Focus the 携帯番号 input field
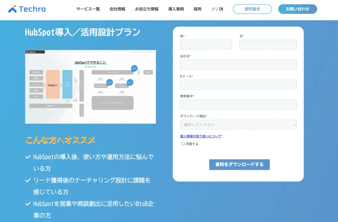 click(238, 105)
